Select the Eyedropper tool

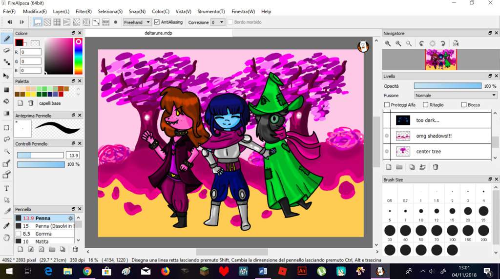coord(6,225)
